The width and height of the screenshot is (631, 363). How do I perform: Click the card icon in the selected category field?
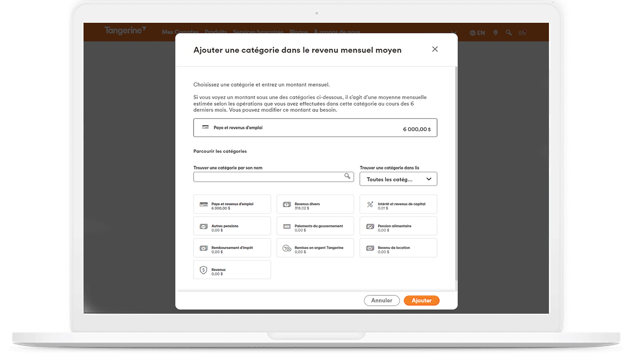205,127
